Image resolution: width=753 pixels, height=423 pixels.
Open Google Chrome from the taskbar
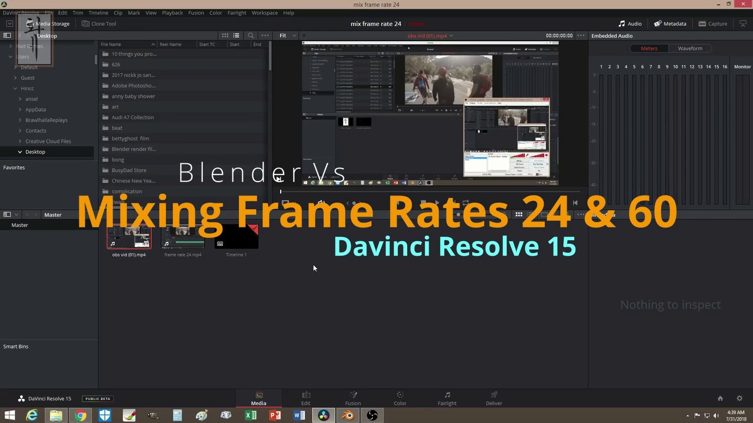click(x=81, y=415)
